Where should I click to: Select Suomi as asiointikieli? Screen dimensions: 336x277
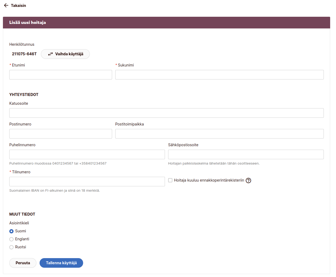(11, 231)
